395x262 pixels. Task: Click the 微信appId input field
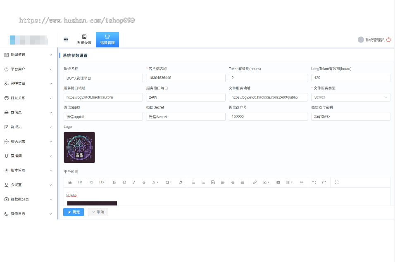pyautogui.click(x=103, y=117)
